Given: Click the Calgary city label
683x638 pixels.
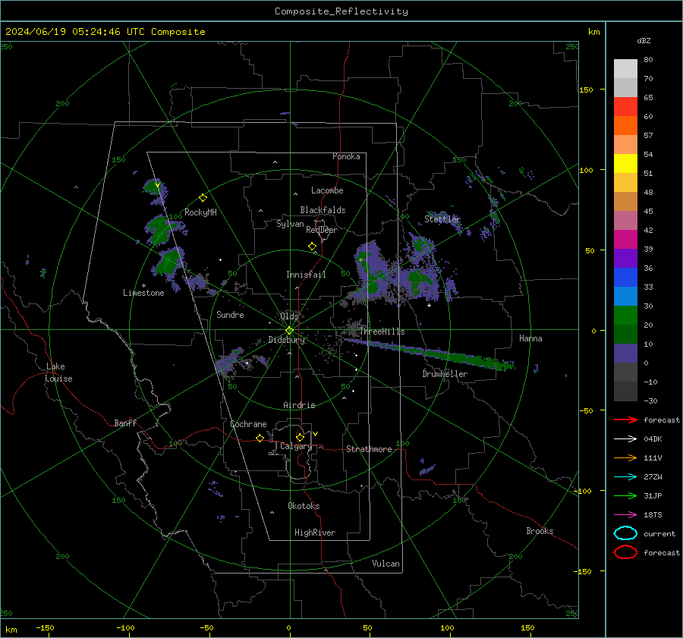Looking at the screenshot, I should pos(296,446).
